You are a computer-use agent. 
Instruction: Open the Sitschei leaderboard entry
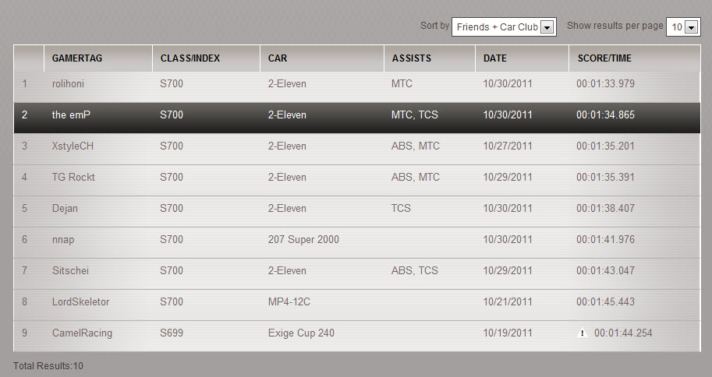(357, 273)
